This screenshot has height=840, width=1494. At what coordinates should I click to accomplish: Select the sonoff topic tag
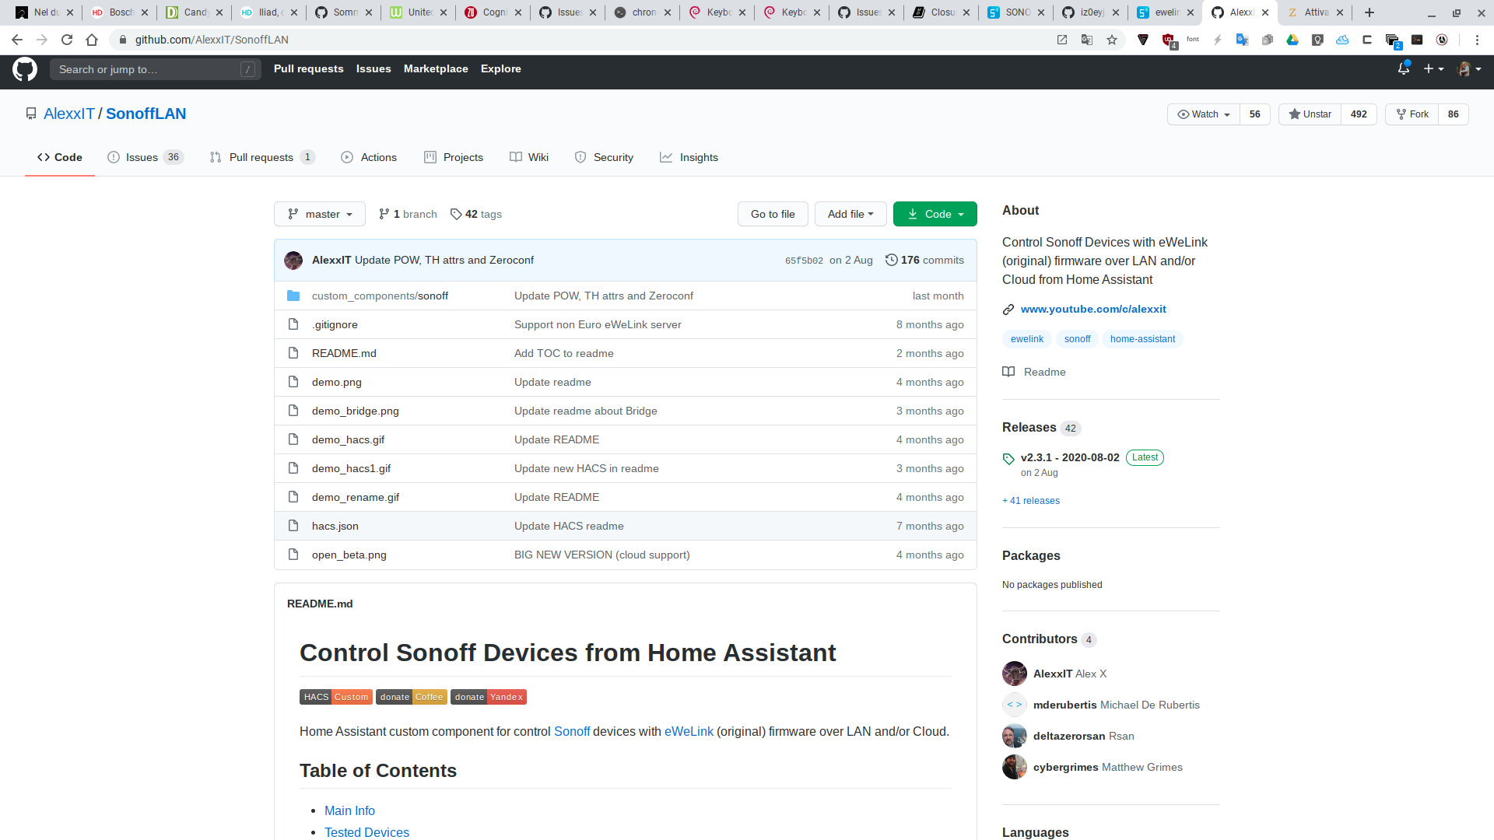1078,339
